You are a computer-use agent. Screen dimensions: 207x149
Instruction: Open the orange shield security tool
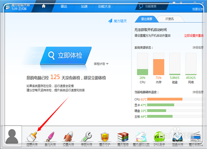click(105, 137)
